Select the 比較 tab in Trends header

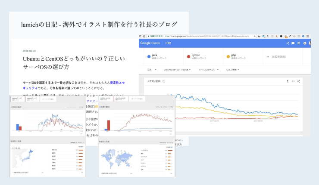pos(168,43)
